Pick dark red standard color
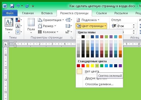The image size is (141, 100). click(x=78, y=66)
